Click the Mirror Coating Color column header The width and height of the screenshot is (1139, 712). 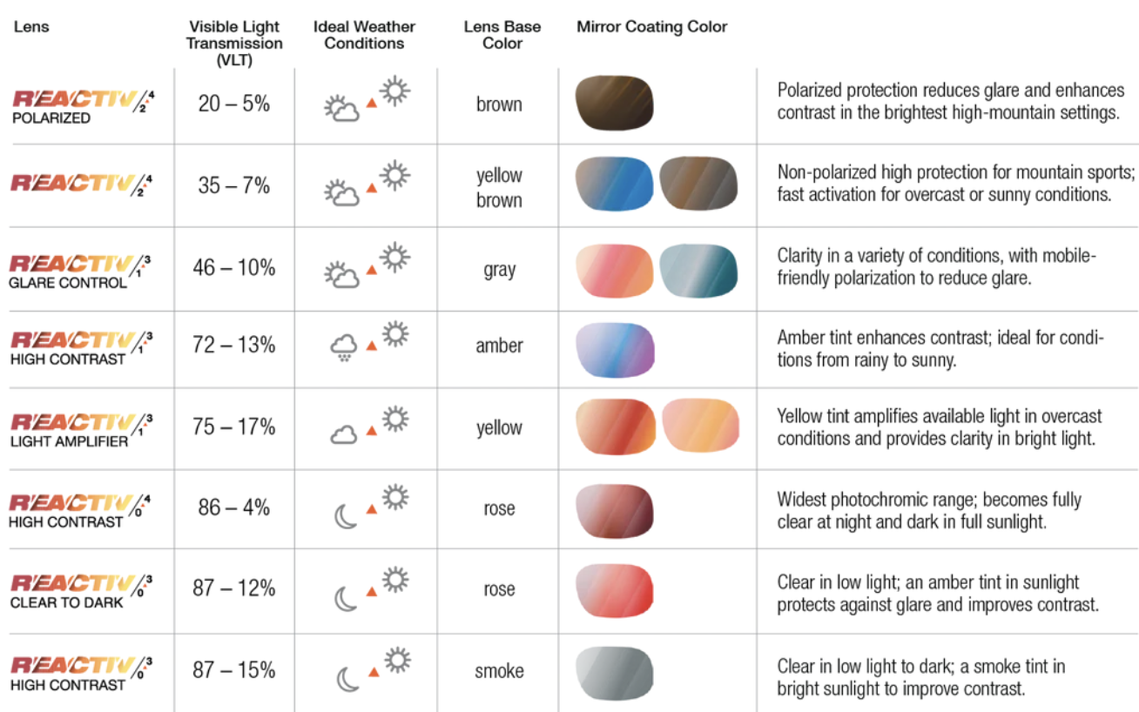(651, 27)
